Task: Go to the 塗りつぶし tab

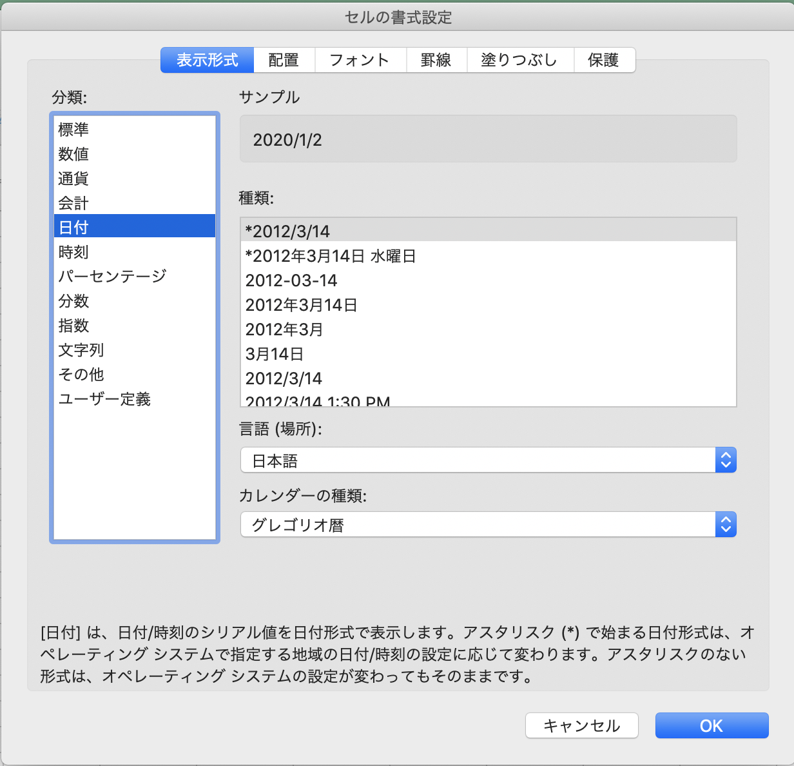Action: tap(519, 60)
